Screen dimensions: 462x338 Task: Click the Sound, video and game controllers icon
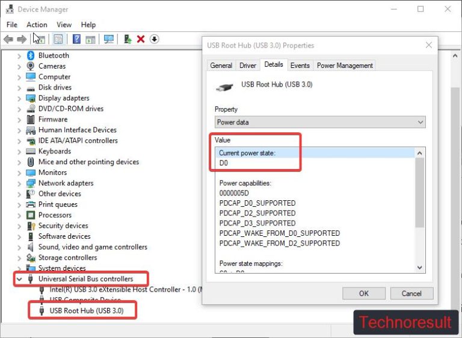pyautogui.click(x=30, y=247)
